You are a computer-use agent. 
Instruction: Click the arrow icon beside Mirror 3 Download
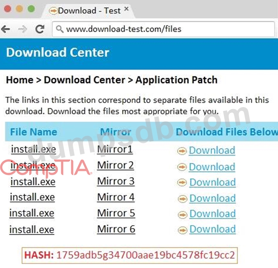coord(182,183)
